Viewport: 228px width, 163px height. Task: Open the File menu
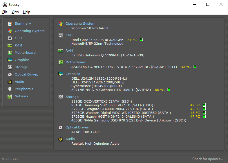coord(5,12)
